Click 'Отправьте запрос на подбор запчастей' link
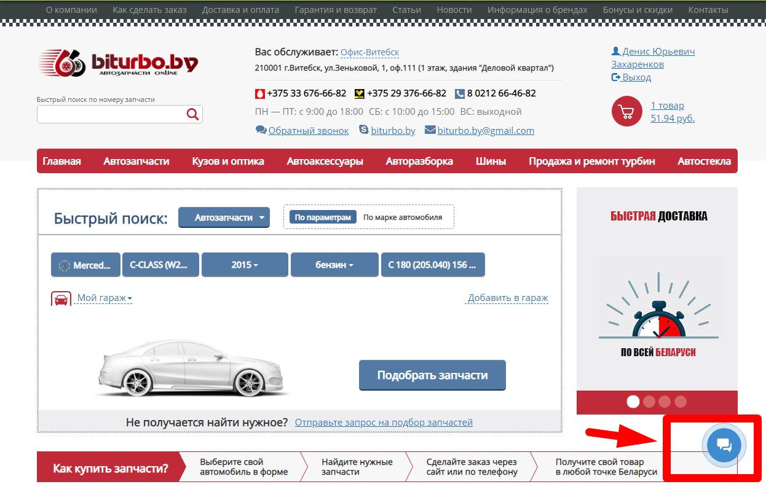Viewport: 766px width, 487px height. [384, 423]
